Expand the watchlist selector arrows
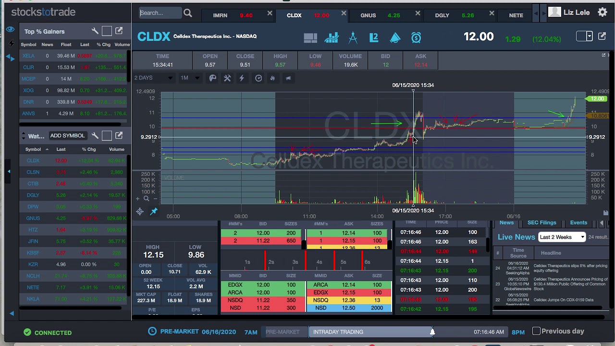615x346 pixels. 23,136
